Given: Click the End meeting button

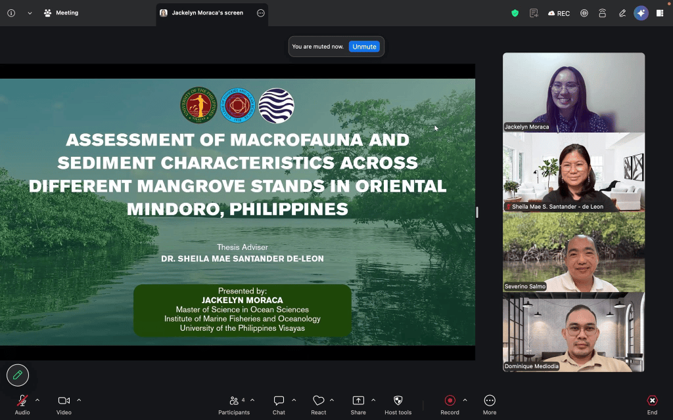Looking at the screenshot, I should (652, 404).
